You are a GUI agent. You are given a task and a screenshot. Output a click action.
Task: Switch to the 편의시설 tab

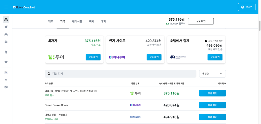coord(77,21)
